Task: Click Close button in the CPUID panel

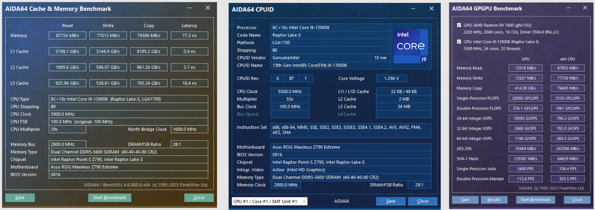Action: pyautogui.click(x=423, y=201)
